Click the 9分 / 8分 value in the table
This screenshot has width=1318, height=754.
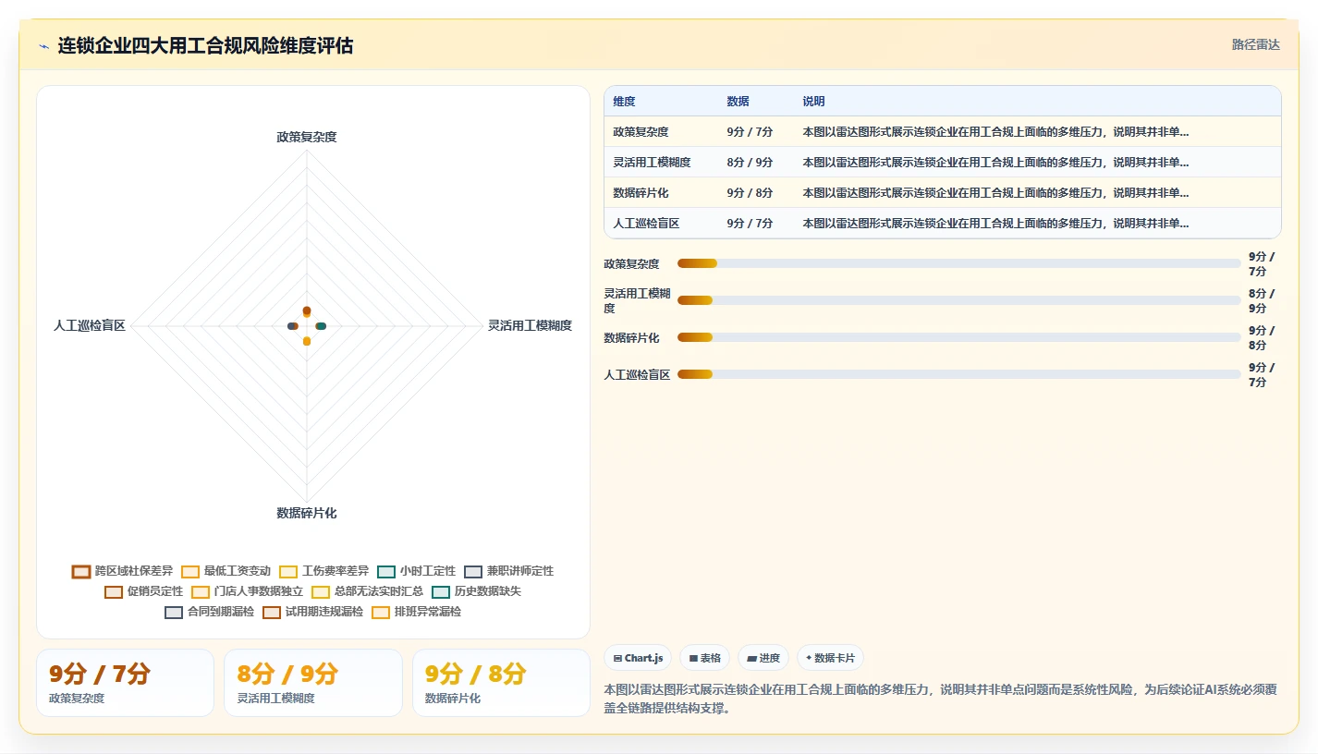[x=750, y=193]
